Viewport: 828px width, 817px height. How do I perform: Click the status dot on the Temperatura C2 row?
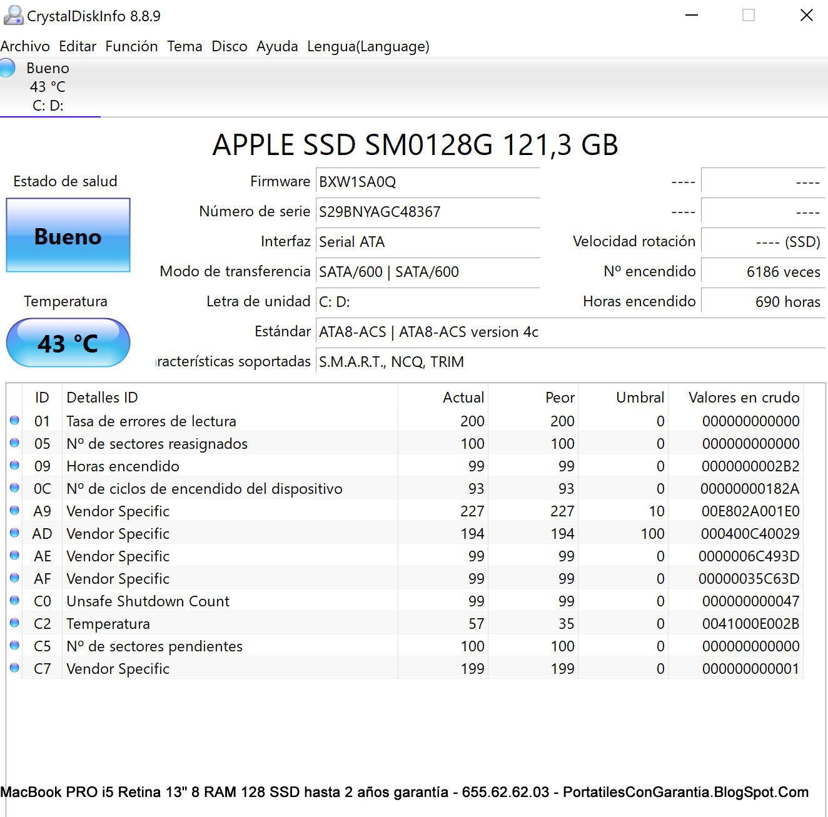[x=14, y=623]
